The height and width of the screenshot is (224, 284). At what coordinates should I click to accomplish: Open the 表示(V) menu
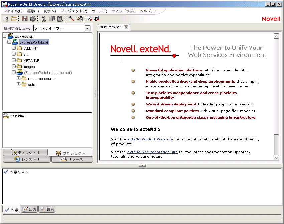pyautogui.click(x=50, y=11)
